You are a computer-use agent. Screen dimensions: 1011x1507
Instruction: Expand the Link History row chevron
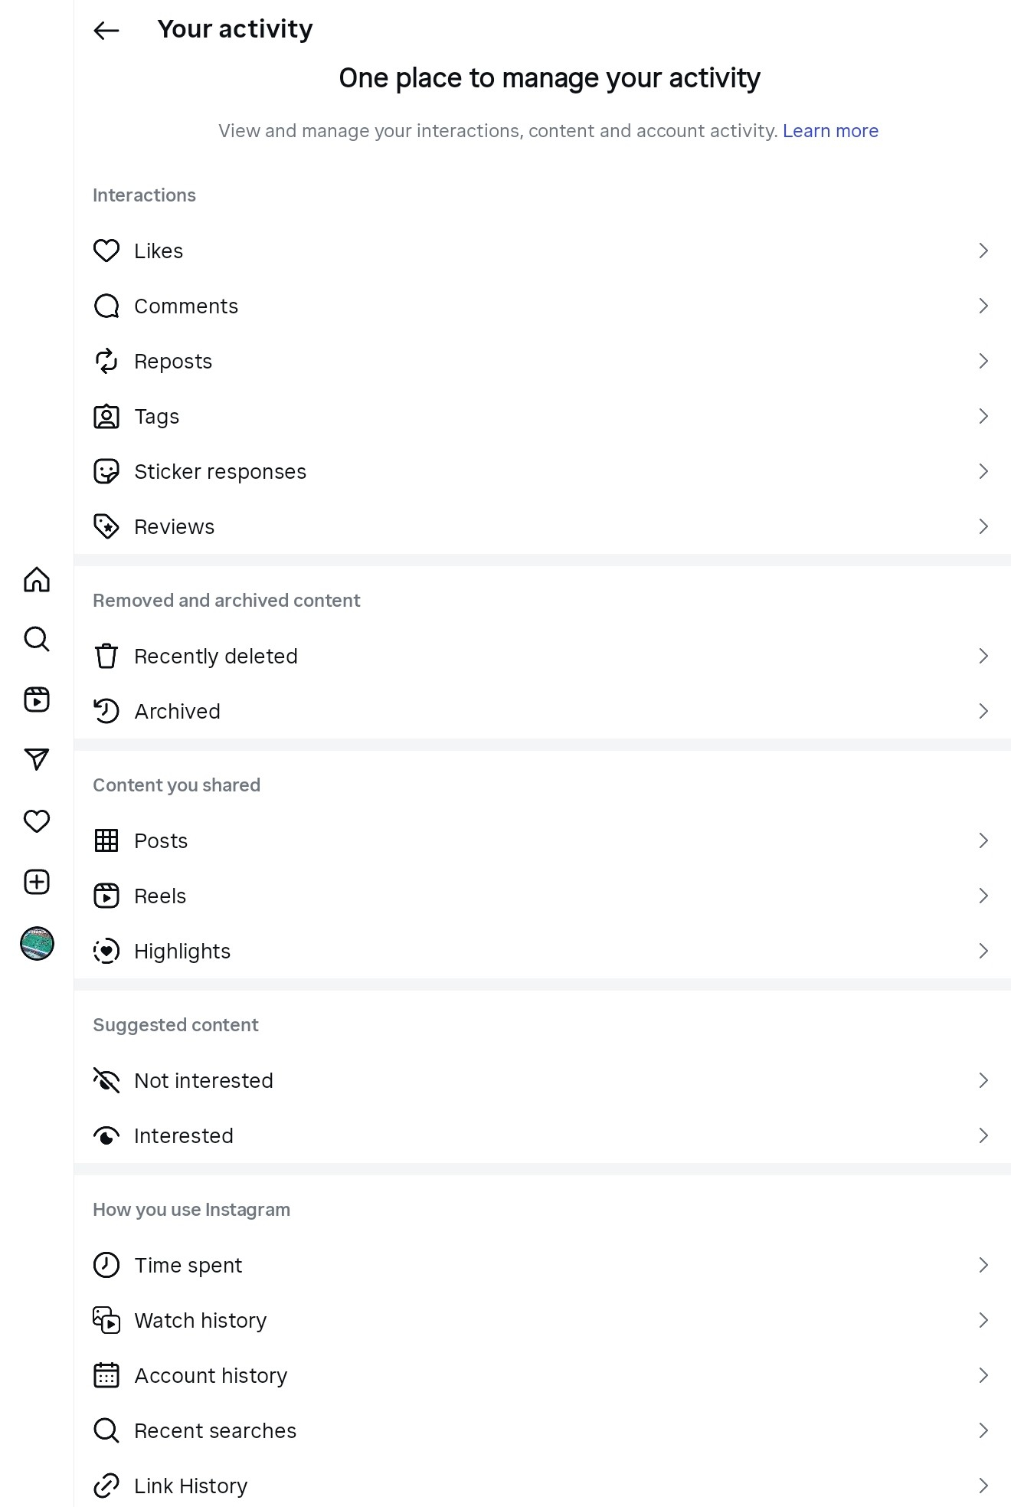pyautogui.click(x=983, y=1486)
